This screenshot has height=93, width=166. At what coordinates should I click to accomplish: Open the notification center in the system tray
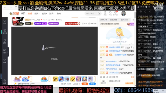(x=163, y=91)
